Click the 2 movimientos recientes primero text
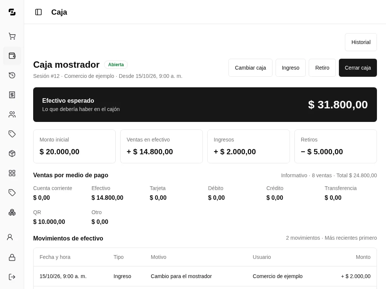 coord(331,238)
